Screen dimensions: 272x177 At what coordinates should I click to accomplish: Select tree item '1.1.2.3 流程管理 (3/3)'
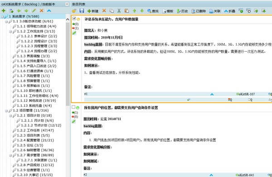click(x=39, y=46)
